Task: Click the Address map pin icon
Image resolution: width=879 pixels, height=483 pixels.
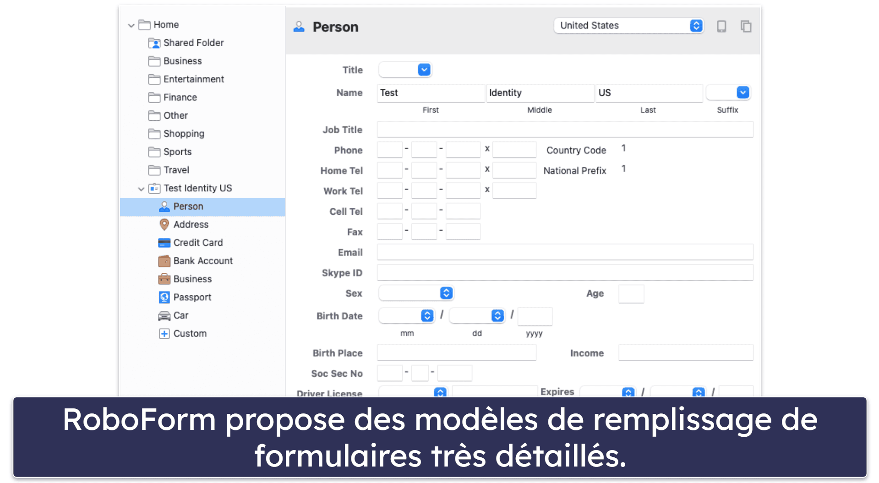Action: point(164,224)
